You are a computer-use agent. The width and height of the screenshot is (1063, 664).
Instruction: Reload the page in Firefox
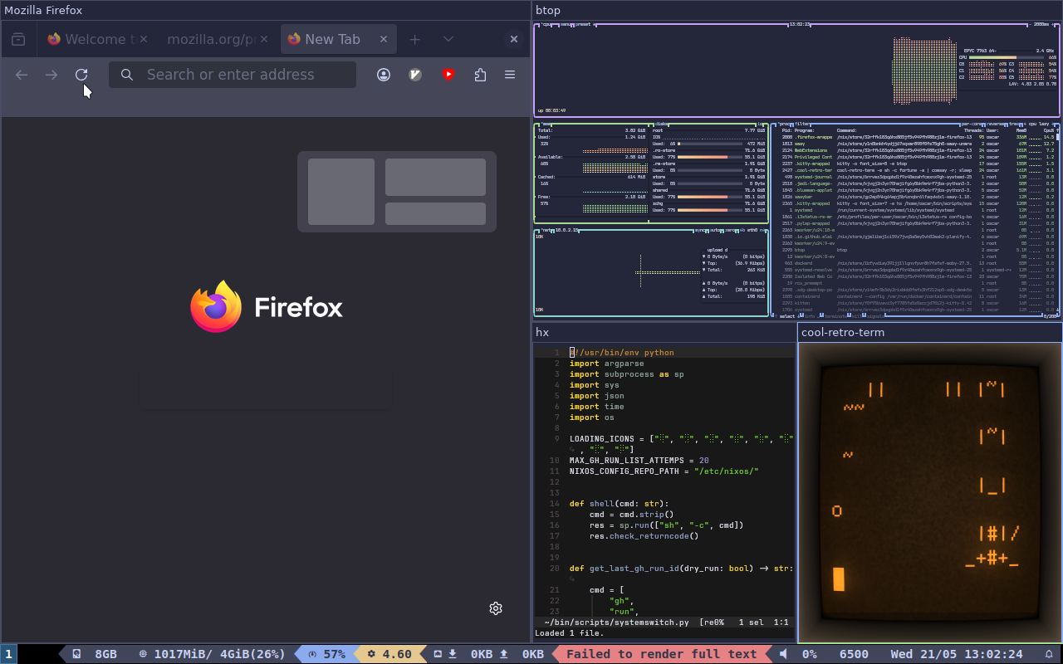pos(81,75)
